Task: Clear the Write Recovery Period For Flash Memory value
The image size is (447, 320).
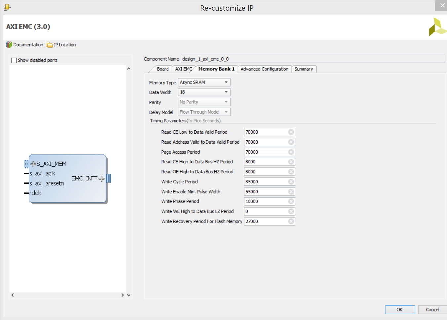Action: [291, 221]
